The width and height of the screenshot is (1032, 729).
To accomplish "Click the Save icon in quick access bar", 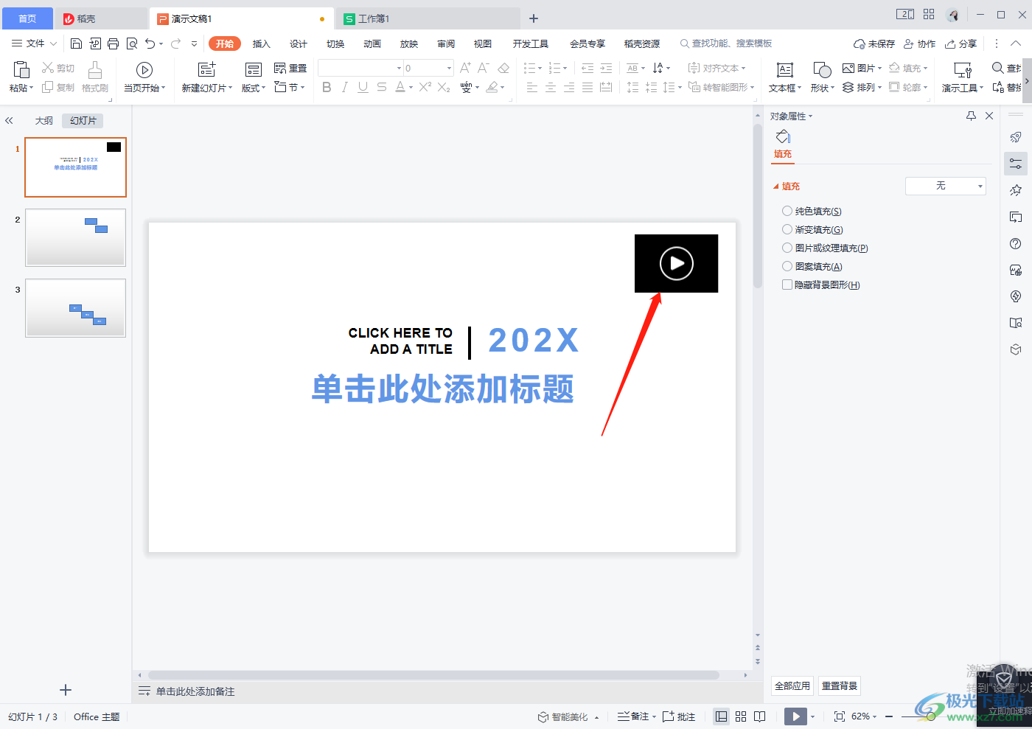I will pos(76,44).
